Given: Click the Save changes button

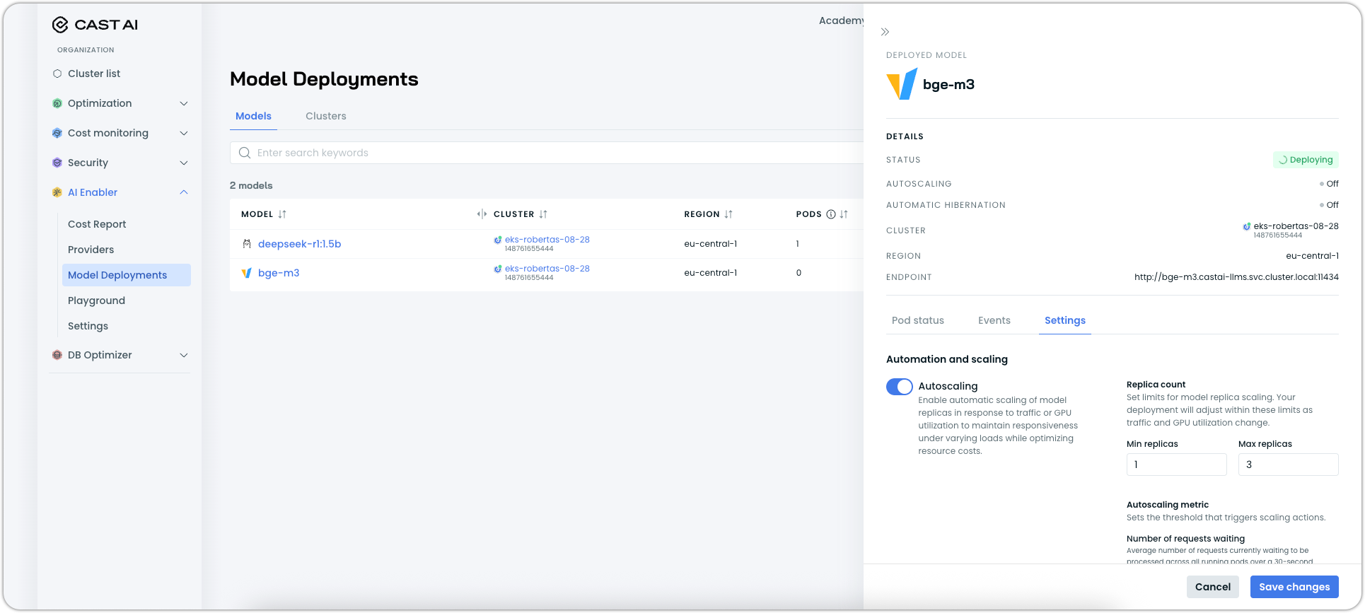Looking at the screenshot, I should [1294, 587].
